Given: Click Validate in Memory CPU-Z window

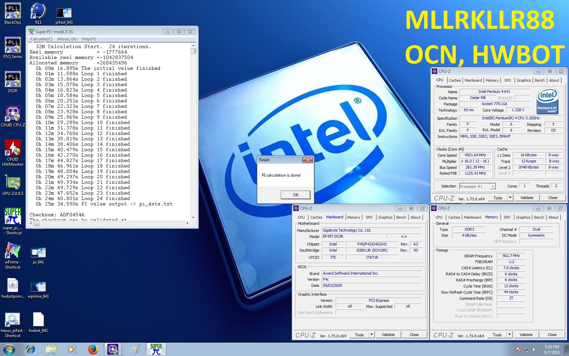Looking at the screenshot, I should (x=526, y=335).
